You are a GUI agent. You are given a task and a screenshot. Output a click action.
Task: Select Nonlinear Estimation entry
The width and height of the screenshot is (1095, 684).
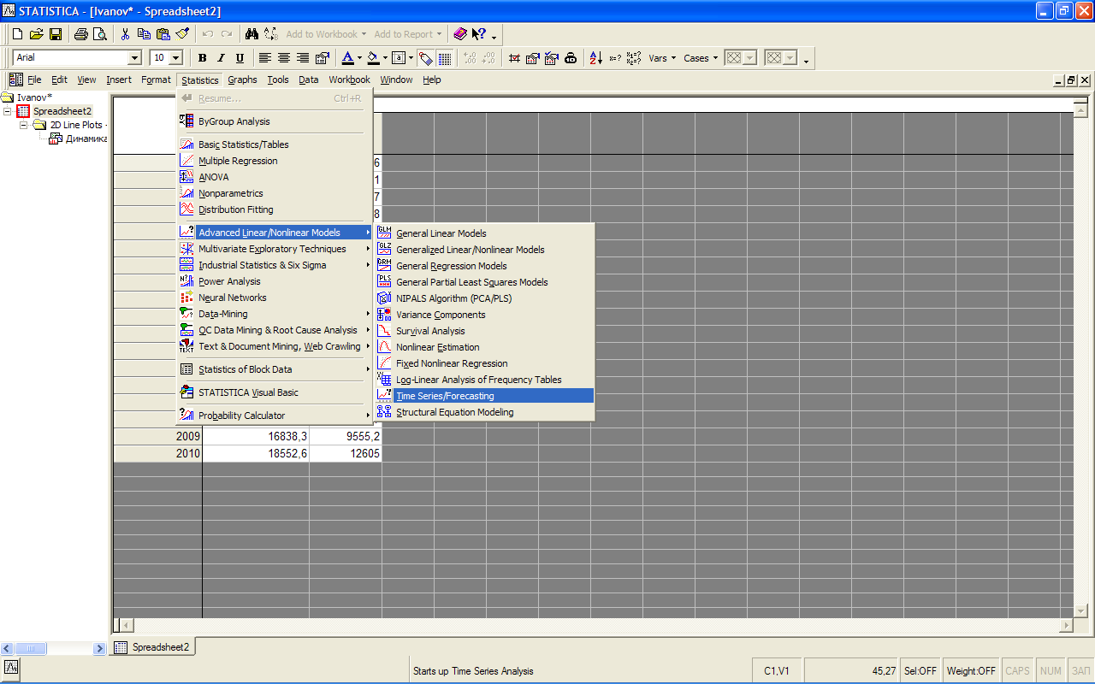point(484,347)
